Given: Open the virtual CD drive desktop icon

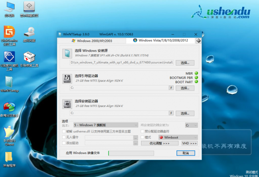Looking at the screenshot, I should (29, 34).
